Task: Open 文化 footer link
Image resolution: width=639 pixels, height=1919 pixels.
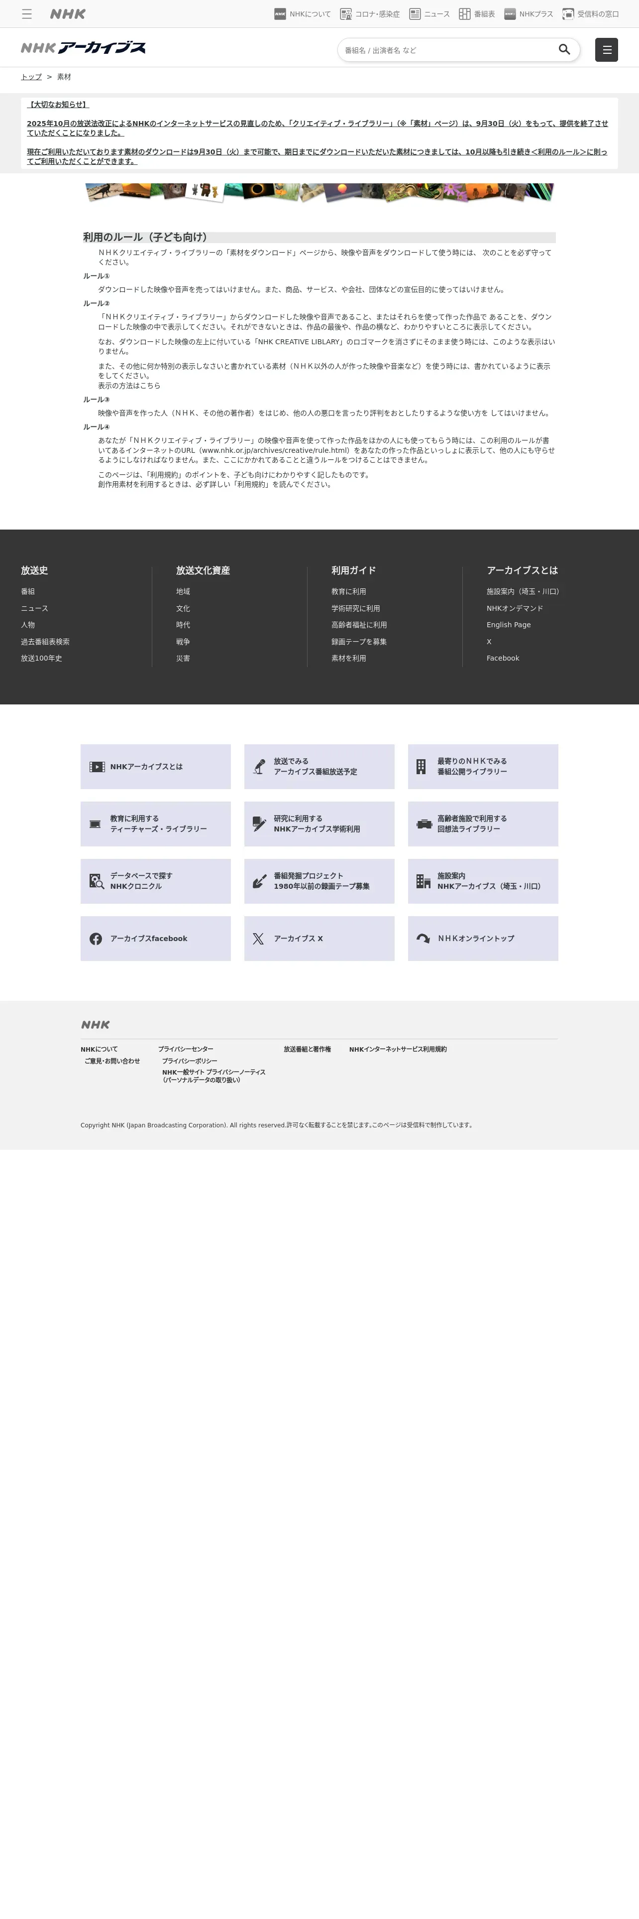Action: pyautogui.click(x=183, y=609)
